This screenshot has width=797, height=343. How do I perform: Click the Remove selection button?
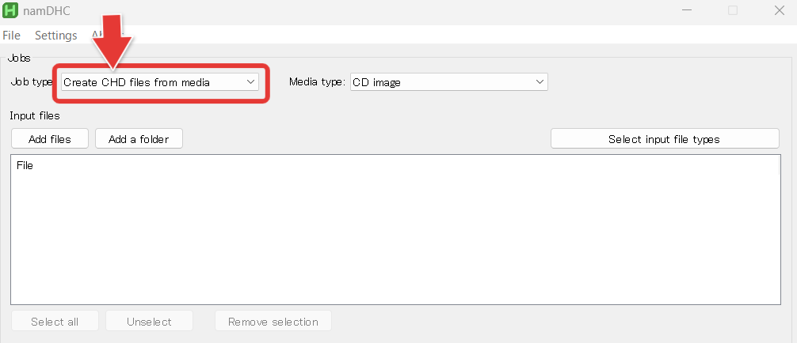(273, 321)
